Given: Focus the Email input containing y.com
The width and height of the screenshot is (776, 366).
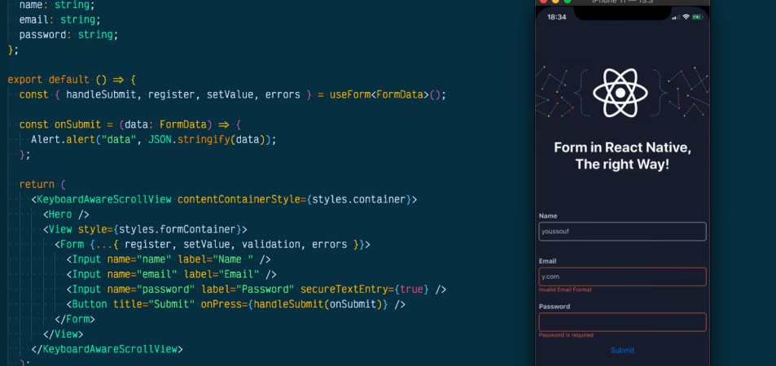Looking at the screenshot, I should tap(622, 277).
